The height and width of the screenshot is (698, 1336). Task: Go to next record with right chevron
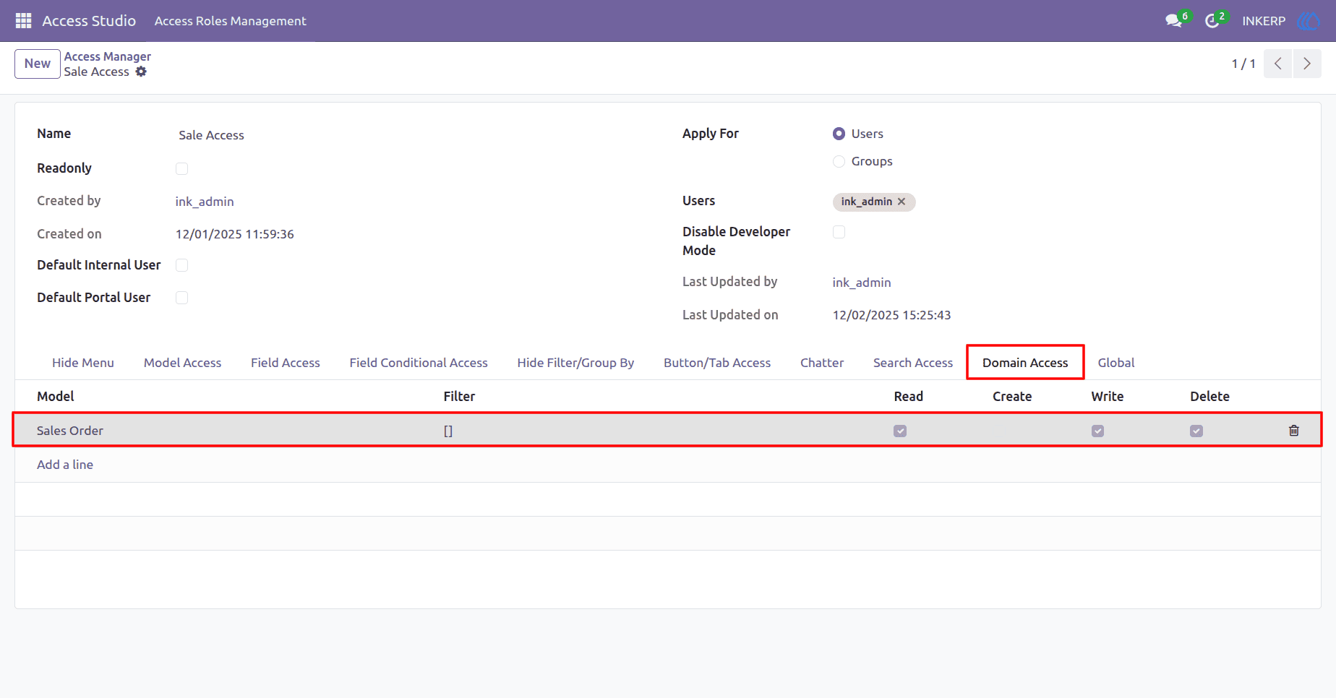pos(1307,64)
